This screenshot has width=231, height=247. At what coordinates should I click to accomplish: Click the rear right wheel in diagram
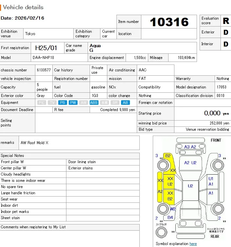[x=218, y=209]
